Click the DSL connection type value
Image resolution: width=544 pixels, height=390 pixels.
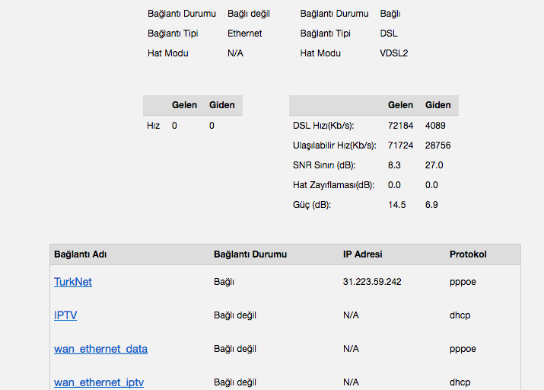pyautogui.click(x=389, y=34)
